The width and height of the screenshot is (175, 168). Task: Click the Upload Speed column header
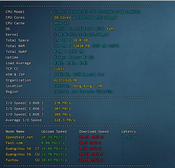(x=54, y=131)
